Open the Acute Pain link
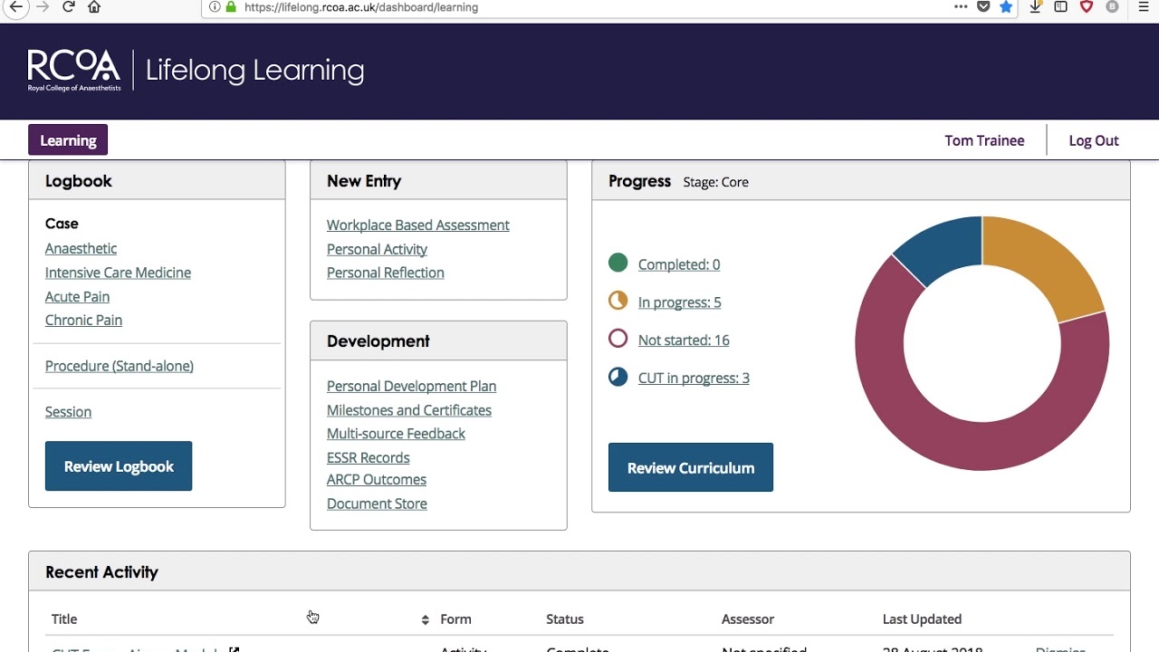Viewport: 1159px width, 652px height. pyautogui.click(x=77, y=296)
